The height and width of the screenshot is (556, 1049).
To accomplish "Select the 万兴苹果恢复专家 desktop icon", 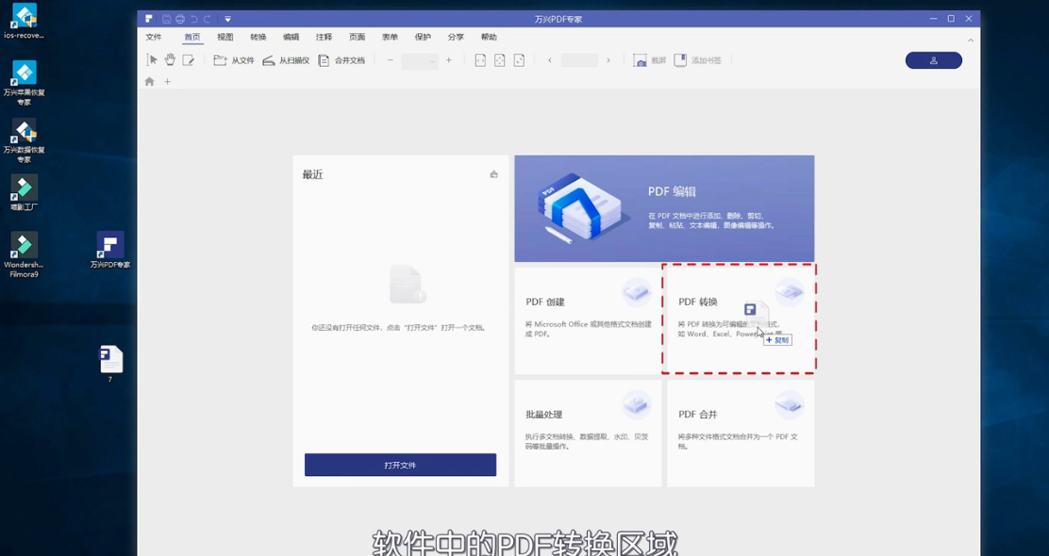I will coord(25,83).
